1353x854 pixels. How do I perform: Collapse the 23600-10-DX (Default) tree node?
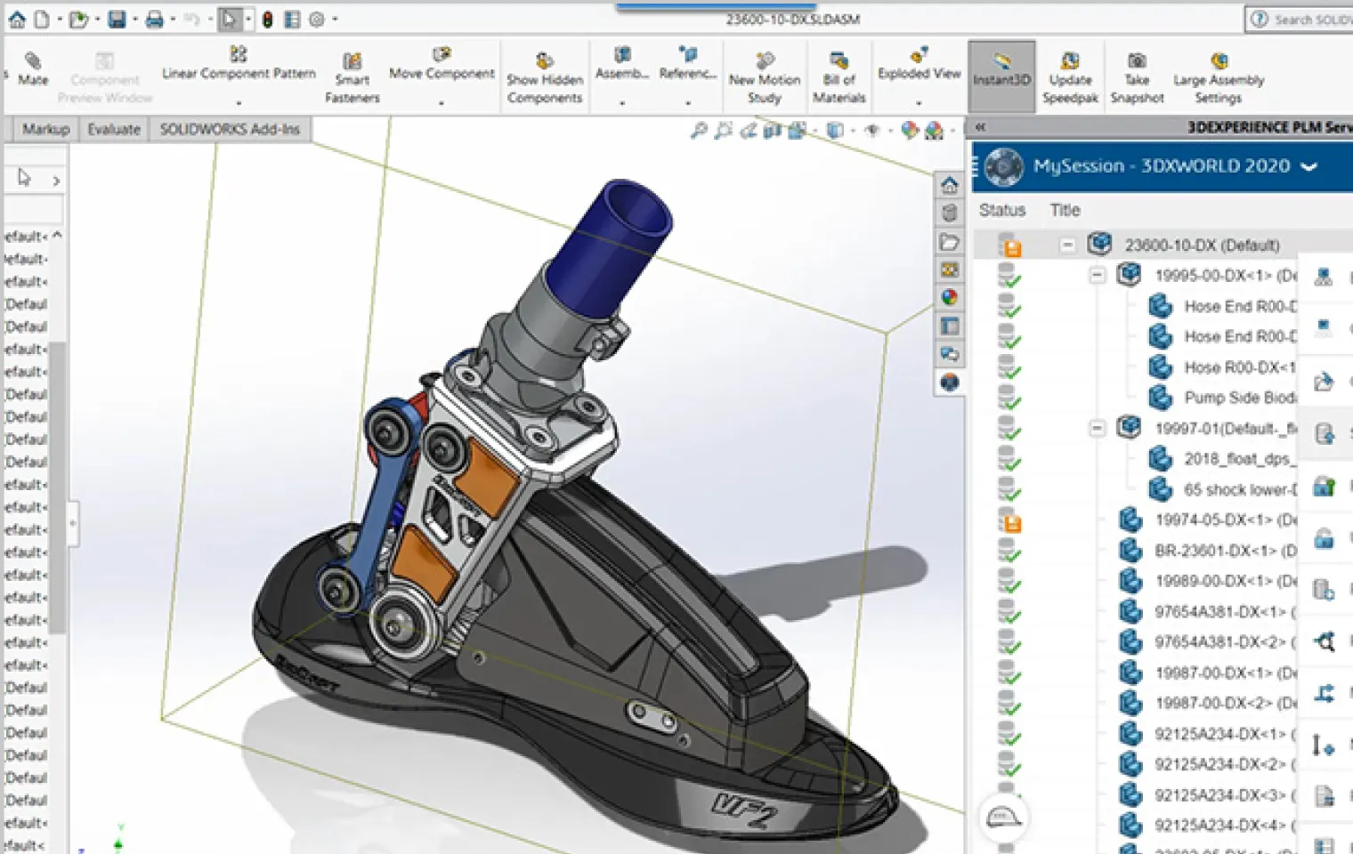point(1067,245)
